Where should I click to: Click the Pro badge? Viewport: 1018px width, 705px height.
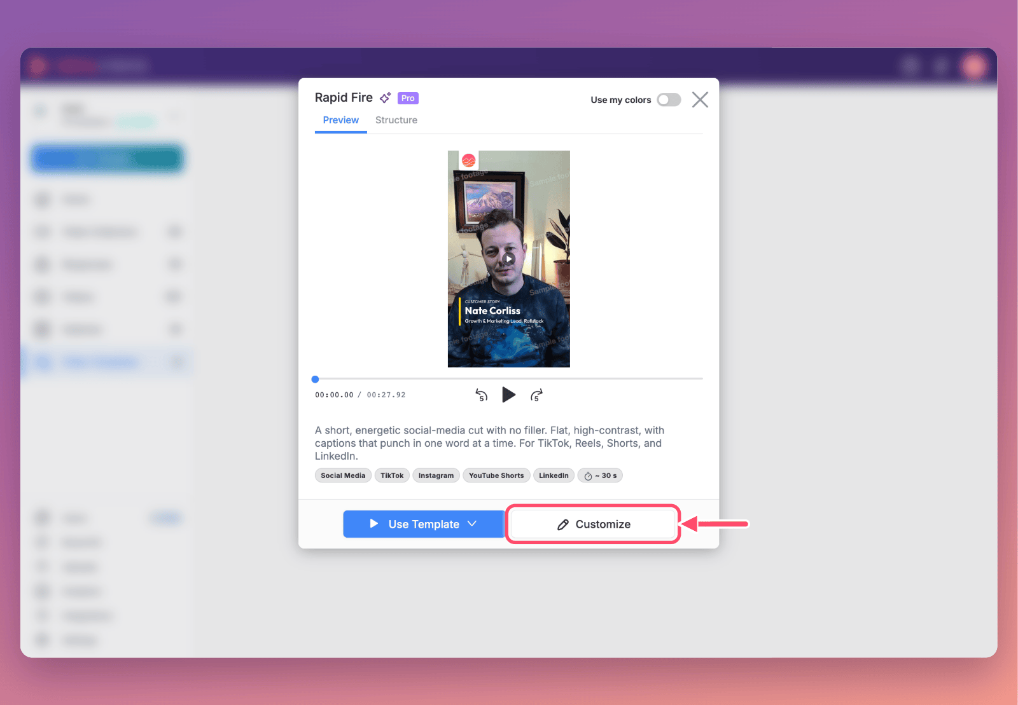coord(408,99)
